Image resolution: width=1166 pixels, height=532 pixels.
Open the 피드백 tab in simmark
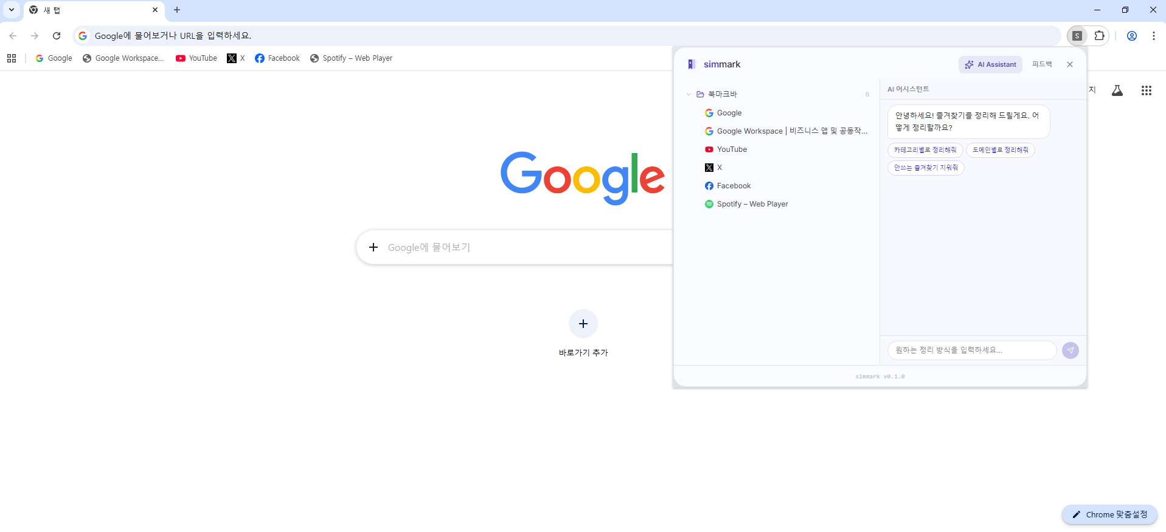coord(1042,64)
